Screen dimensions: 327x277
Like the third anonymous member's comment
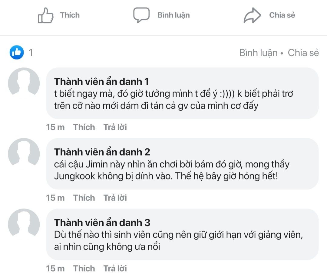pyautogui.click(x=84, y=269)
